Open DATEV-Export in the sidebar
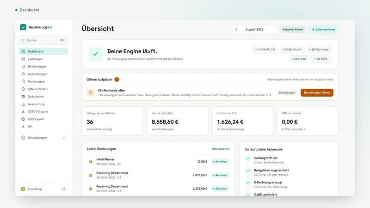The height and width of the screenshot is (208, 370). coord(43,111)
